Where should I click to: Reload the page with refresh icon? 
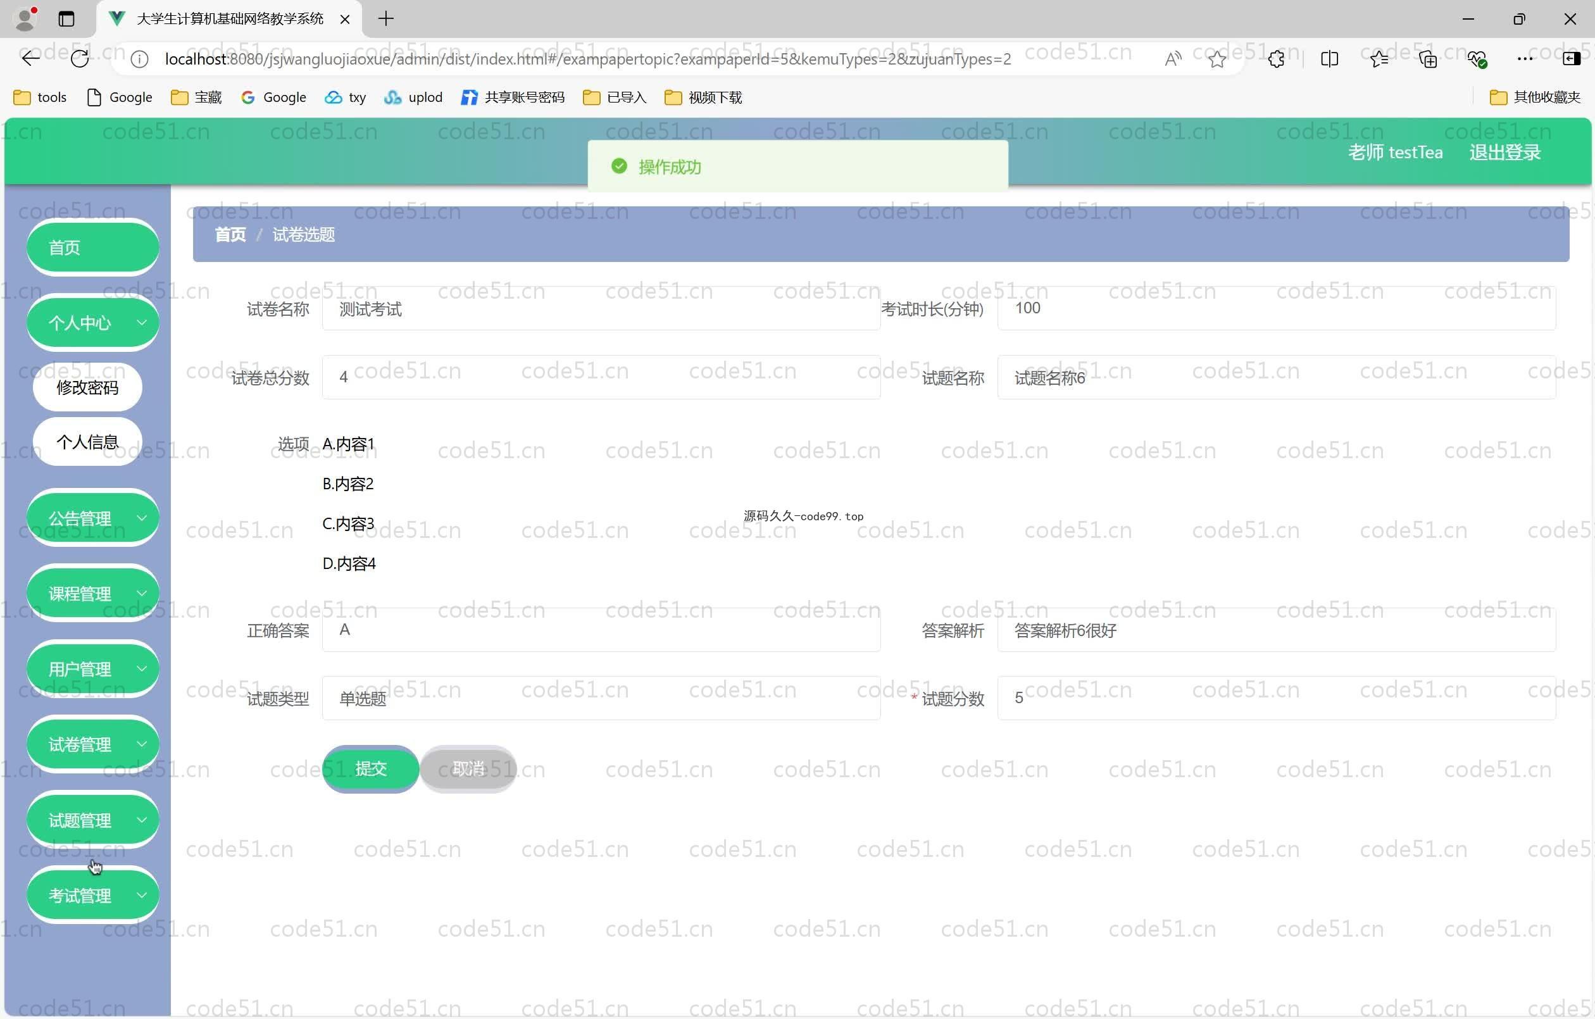[80, 59]
